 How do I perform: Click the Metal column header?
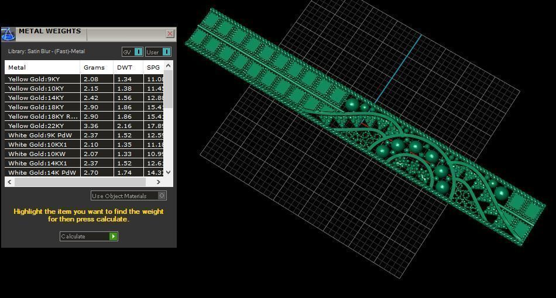point(42,67)
